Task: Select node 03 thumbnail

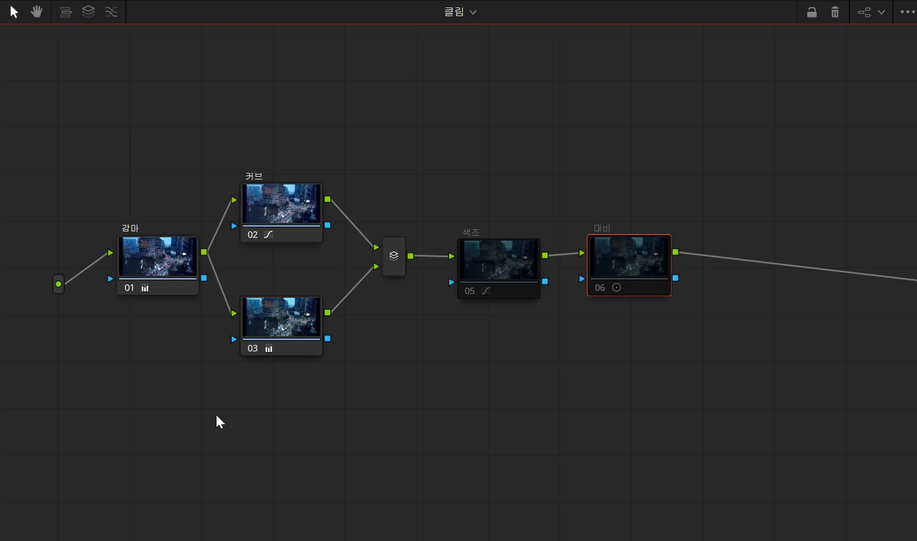Action: (281, 317)
